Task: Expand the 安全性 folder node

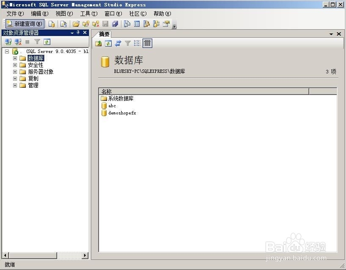Action: 15,65
